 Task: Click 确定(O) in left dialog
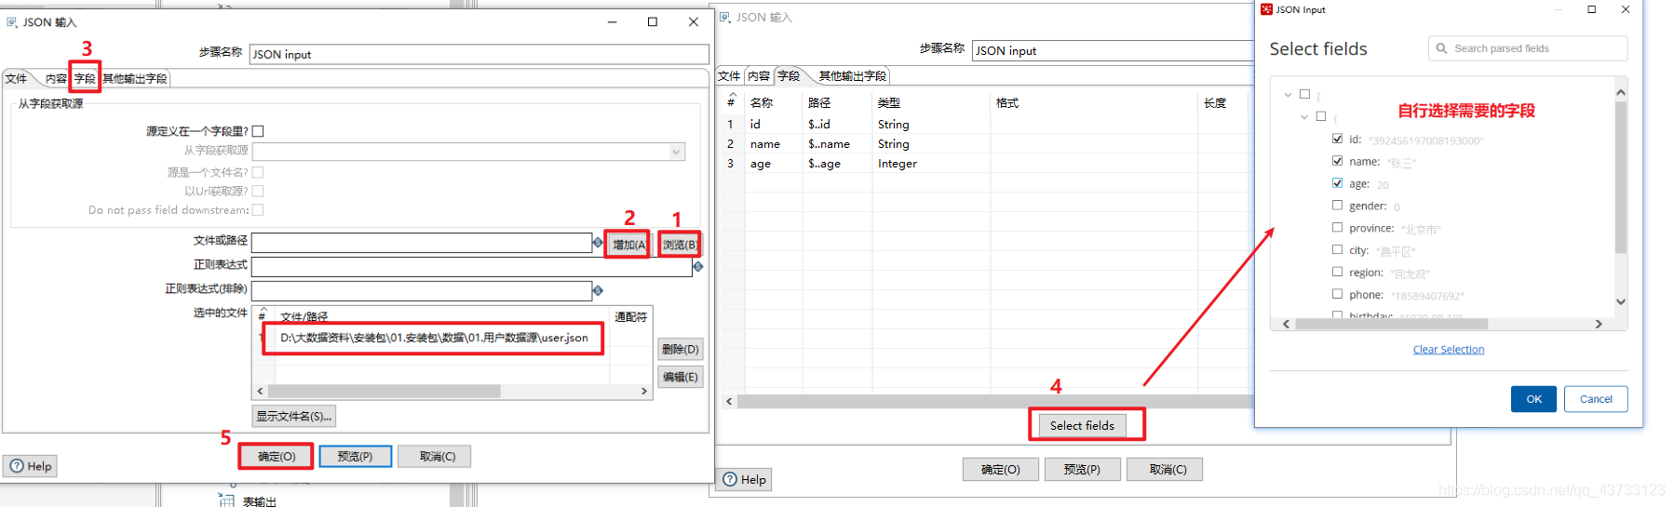tap(277, 457)
